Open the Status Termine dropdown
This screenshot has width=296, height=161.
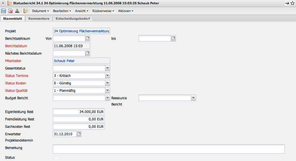point(107,75)
